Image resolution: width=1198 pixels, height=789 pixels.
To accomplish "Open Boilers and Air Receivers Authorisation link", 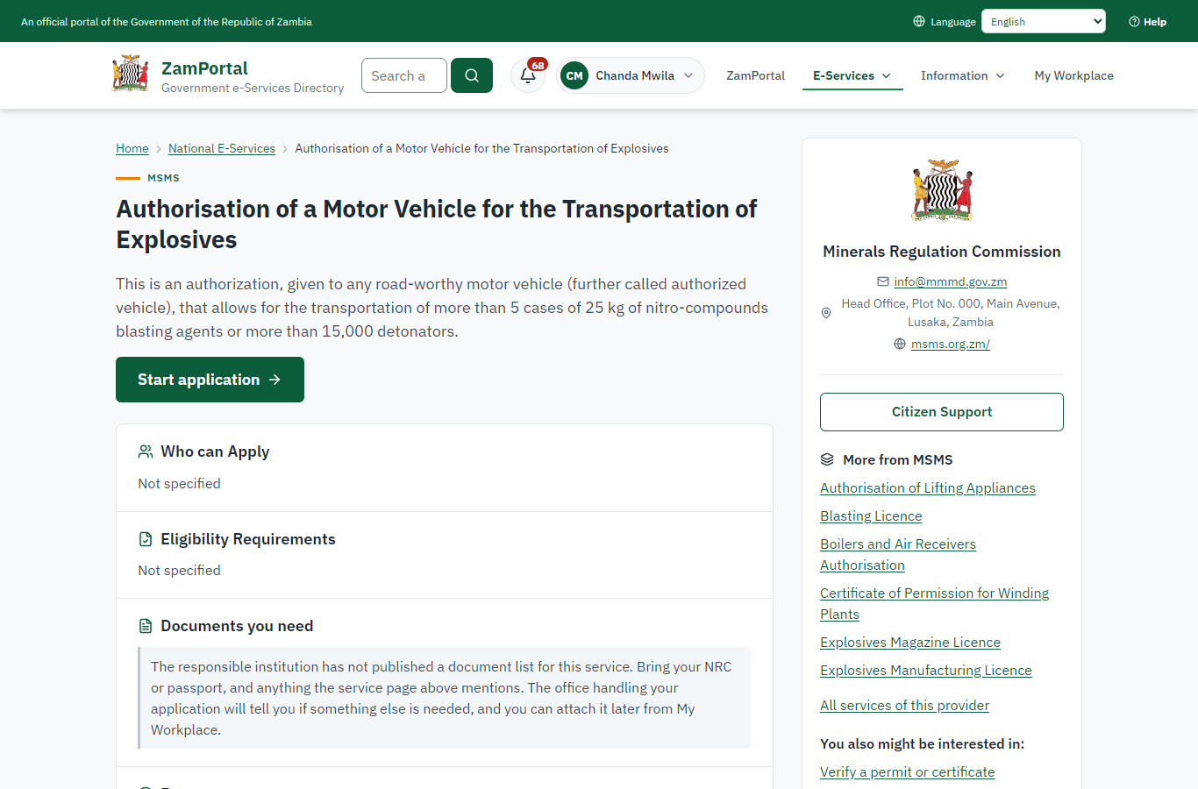I will point(898,555).
